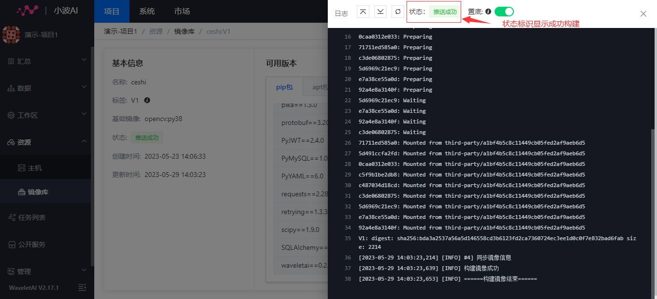The width and height of the screenshot is (657, 299).
Task: Switch to the pip包 tab
Action: coord(284,87)
